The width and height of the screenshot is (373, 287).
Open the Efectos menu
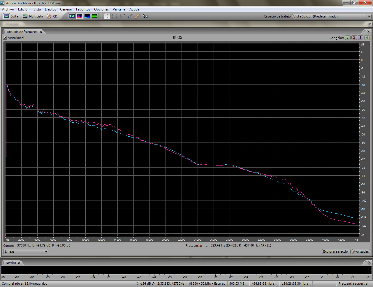point(50,9)
